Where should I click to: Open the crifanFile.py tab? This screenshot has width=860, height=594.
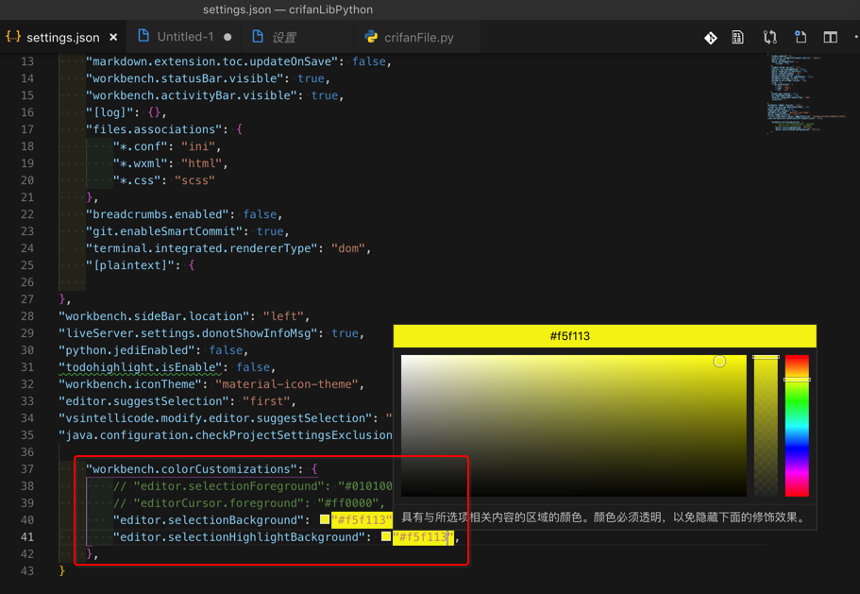coord(418,37)
